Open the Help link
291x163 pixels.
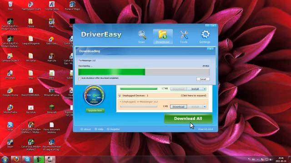99,129
